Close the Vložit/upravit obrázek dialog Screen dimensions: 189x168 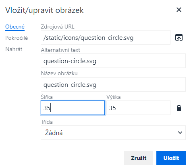(x=179, y=10)
